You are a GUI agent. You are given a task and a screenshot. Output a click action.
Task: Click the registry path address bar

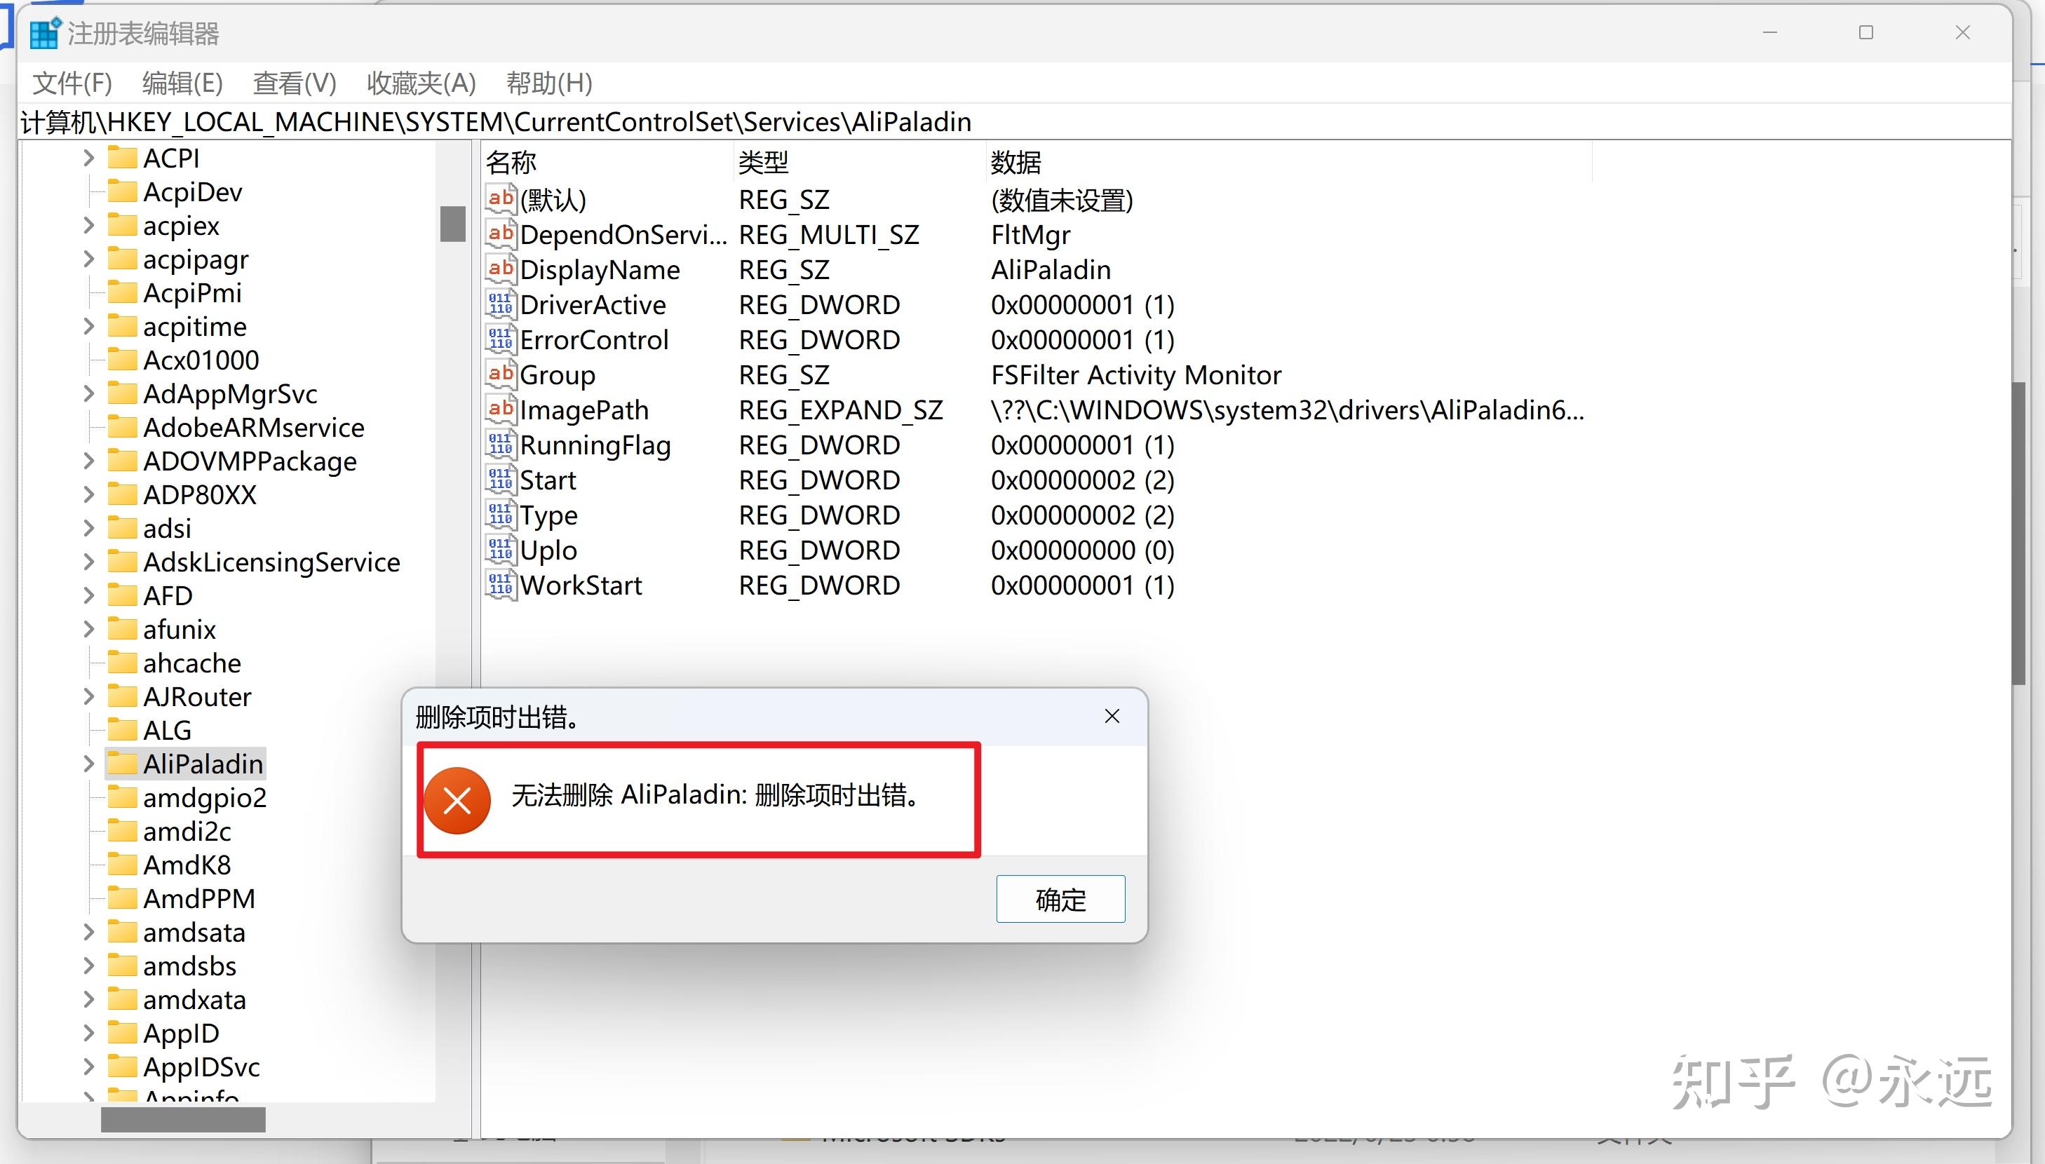tap(1013, 121)
